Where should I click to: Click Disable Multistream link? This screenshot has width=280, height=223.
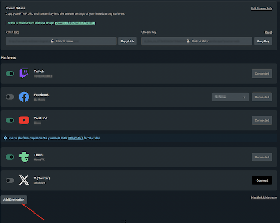264,198
